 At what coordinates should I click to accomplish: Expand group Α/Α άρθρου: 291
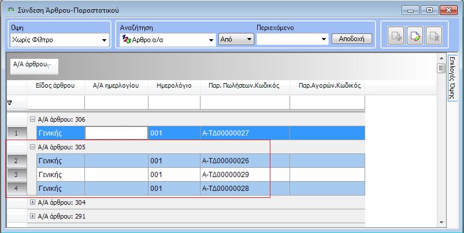[x=32, y=216]
